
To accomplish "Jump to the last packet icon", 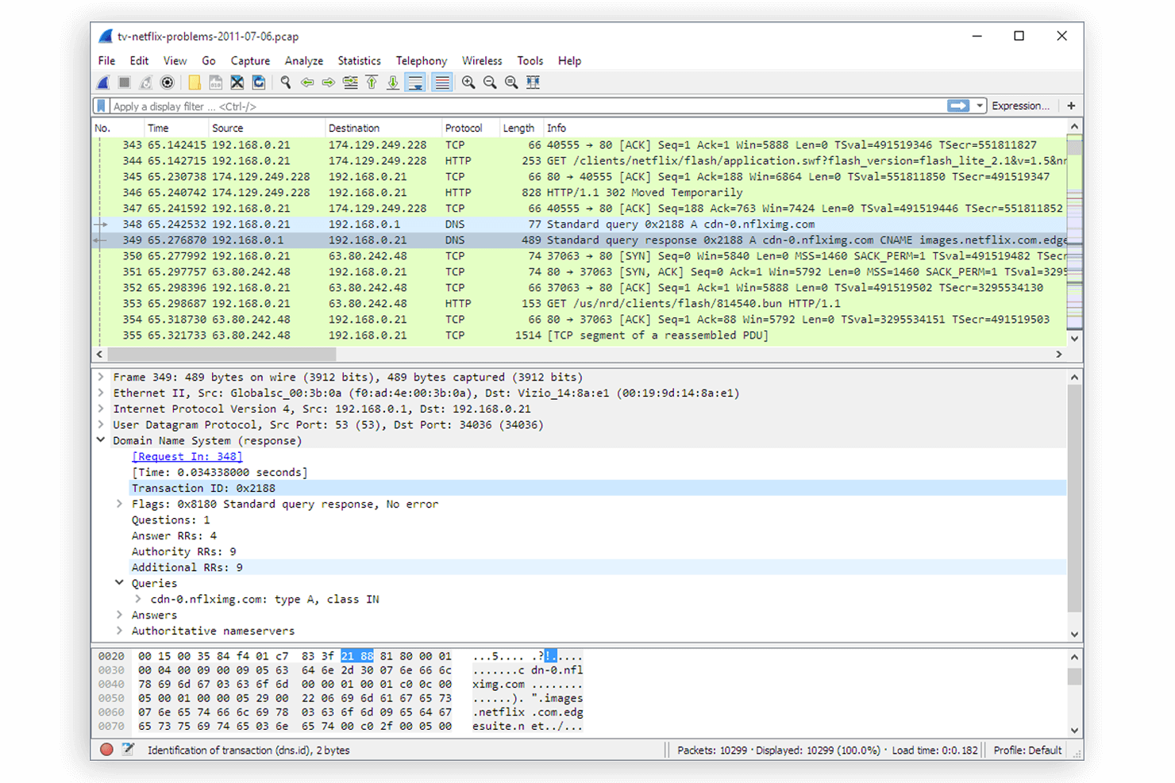I will pyautogui.click(x=393, y=83).
